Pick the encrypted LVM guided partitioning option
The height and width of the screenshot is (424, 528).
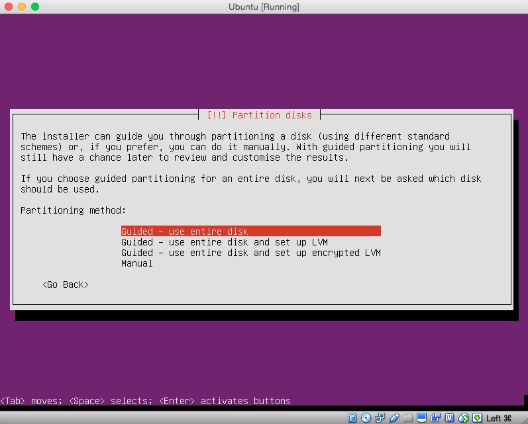click(x=250, y=253)
